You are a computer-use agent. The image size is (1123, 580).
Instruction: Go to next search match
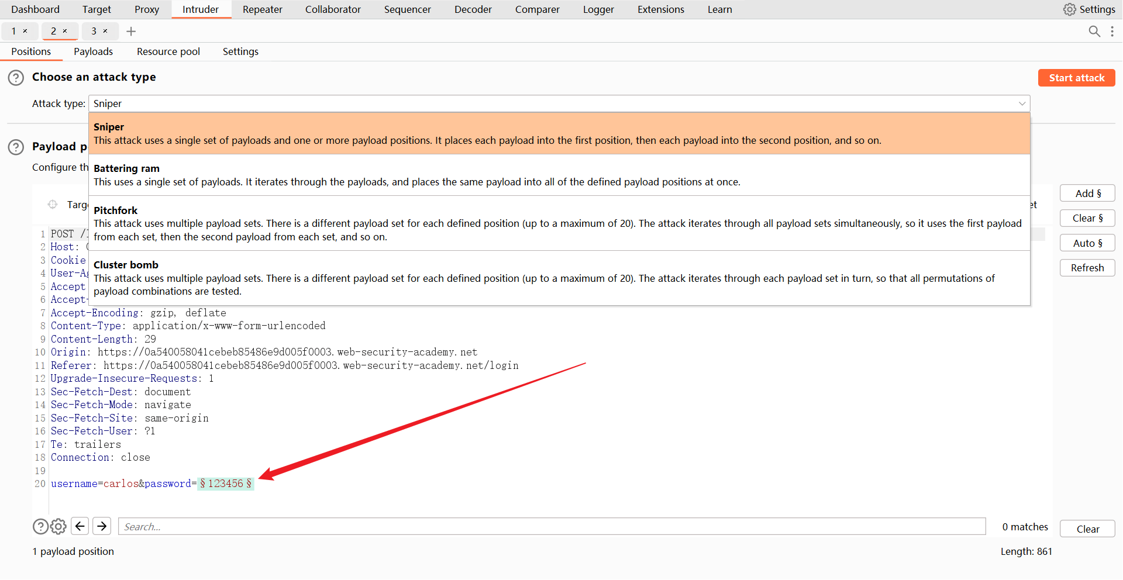102,526
